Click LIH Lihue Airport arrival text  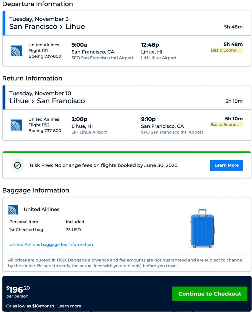coord(159,58)
